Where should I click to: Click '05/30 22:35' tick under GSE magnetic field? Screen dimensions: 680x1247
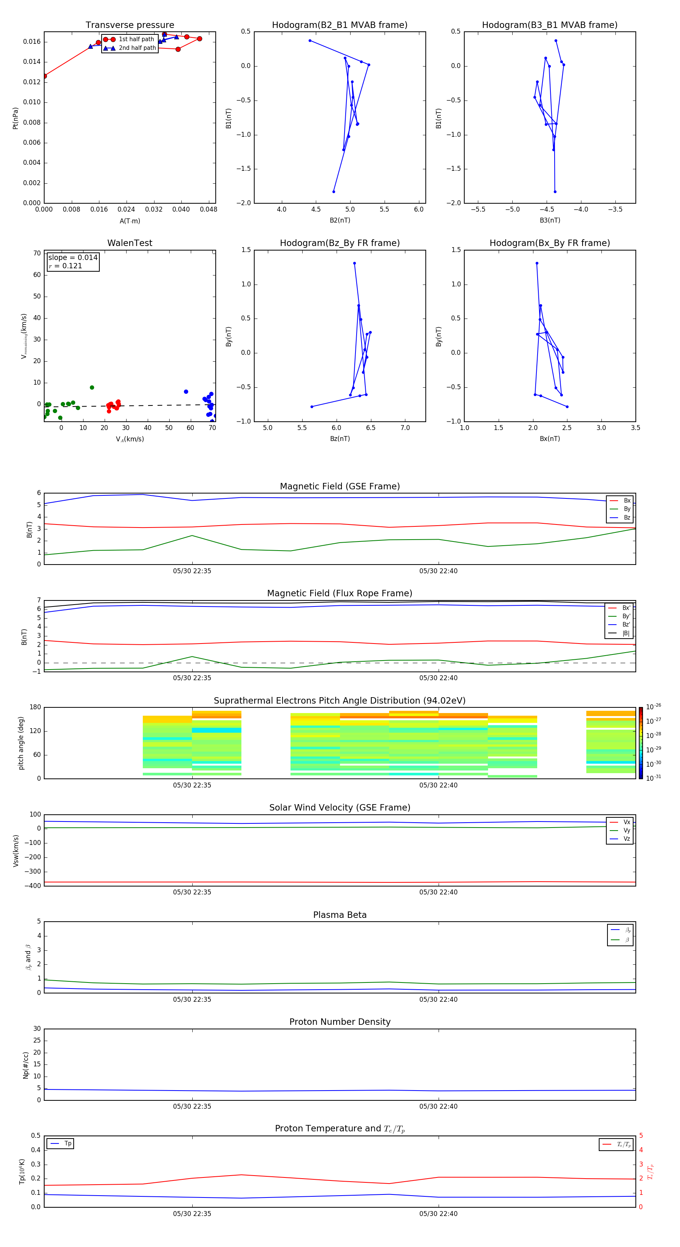(x=192, y=571)
